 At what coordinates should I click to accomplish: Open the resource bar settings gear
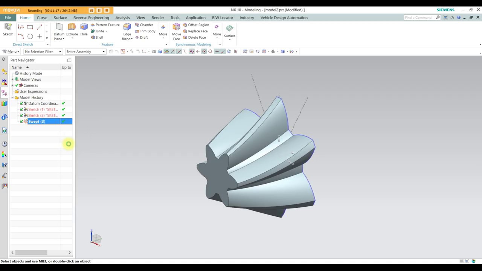[x=4, y=59]
